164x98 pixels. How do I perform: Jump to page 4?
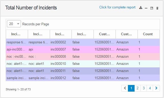tap(150, 88)
